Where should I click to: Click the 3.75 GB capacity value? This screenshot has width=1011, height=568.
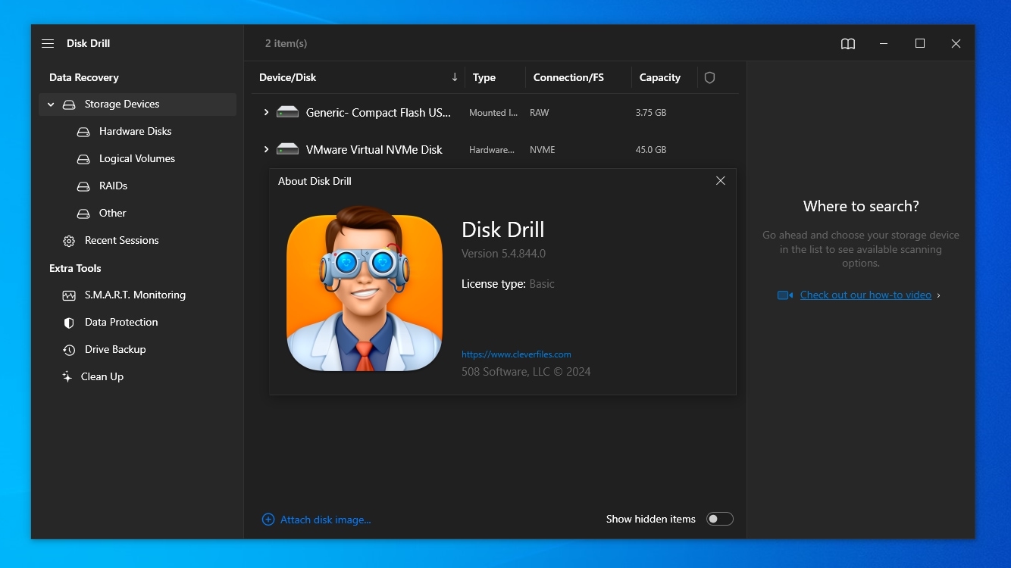[x=651, y=113]
